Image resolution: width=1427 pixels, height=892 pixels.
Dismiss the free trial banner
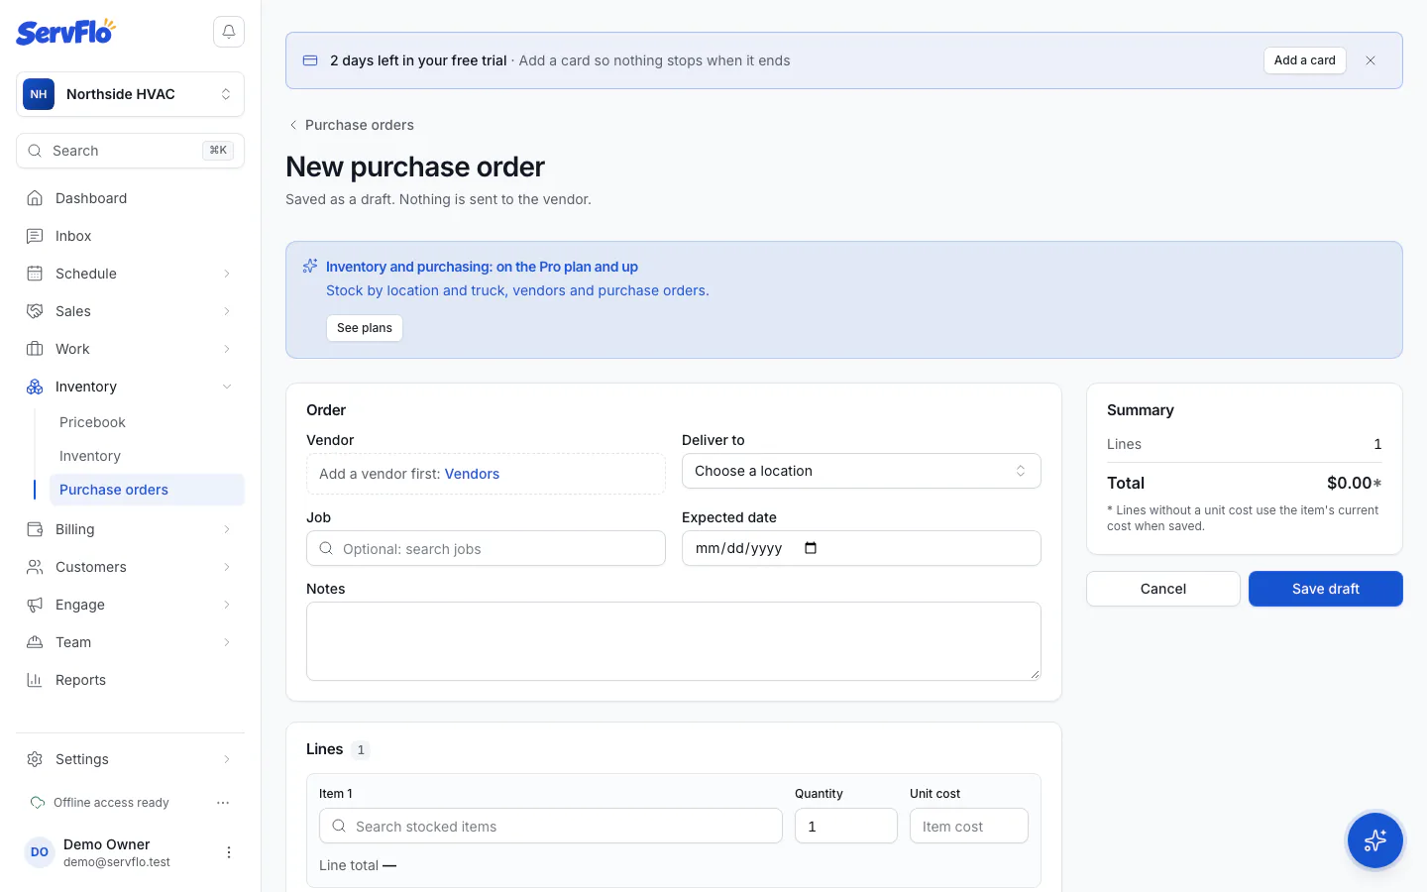coord(1371,60)
